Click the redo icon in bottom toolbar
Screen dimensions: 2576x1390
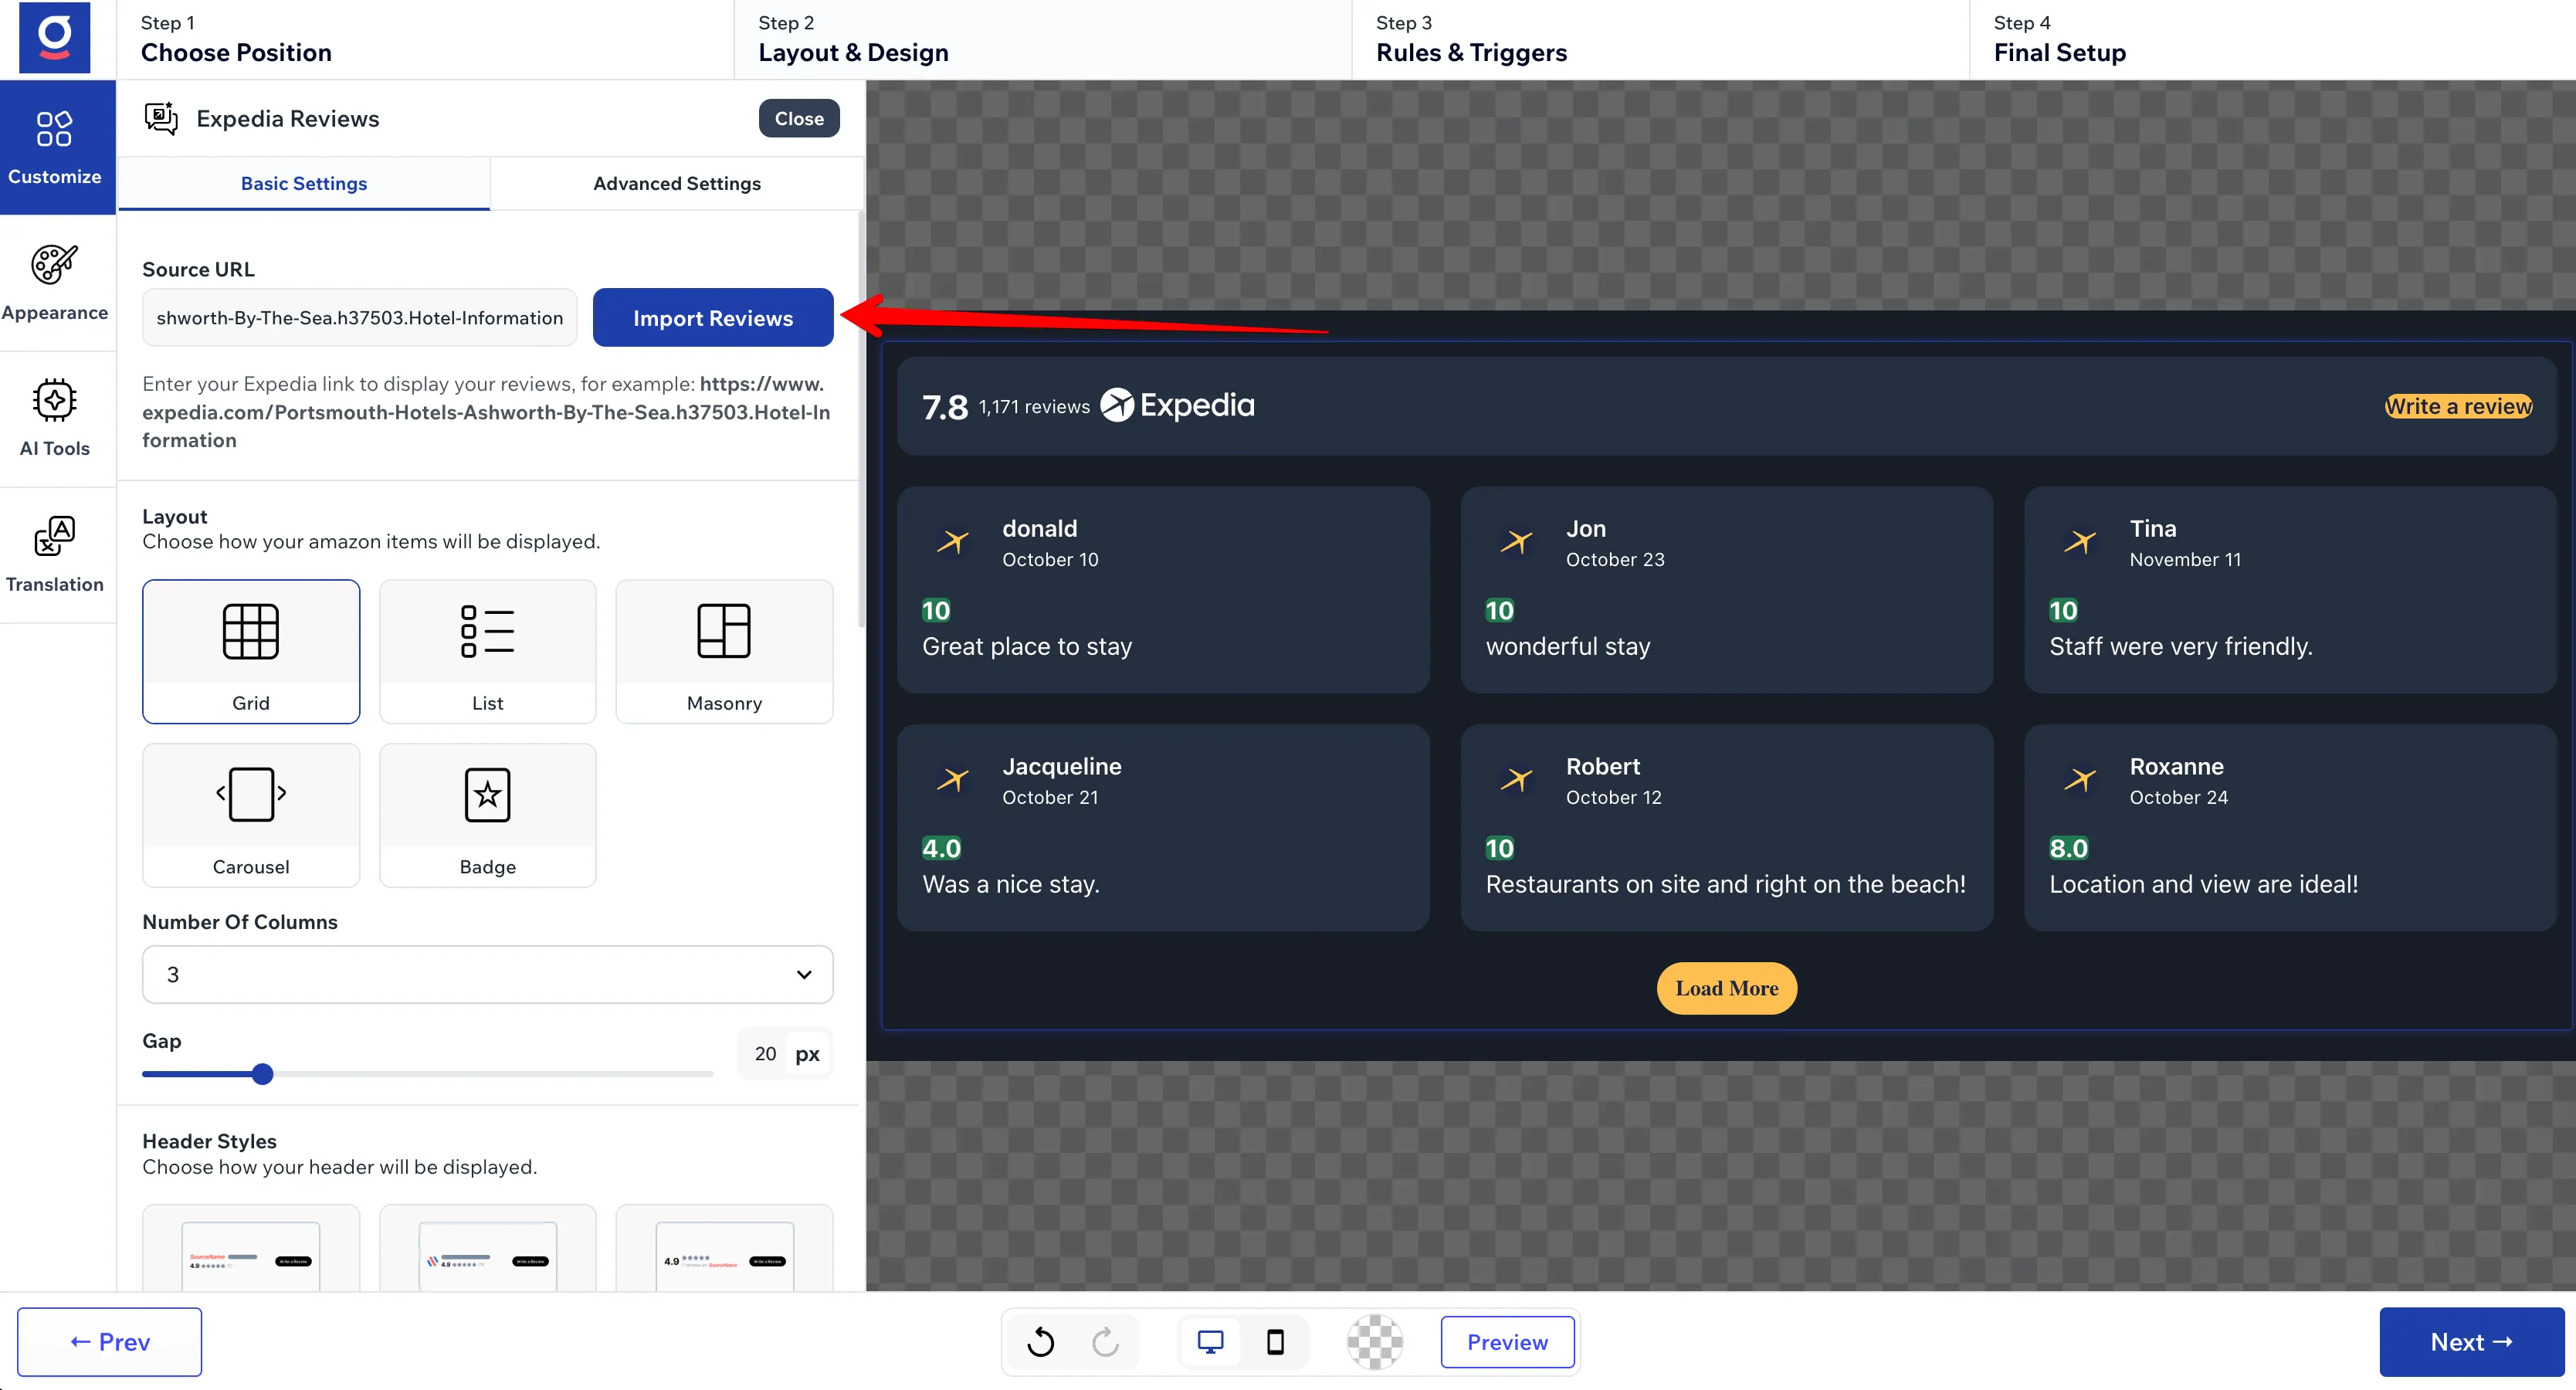click(1105, 1341)
